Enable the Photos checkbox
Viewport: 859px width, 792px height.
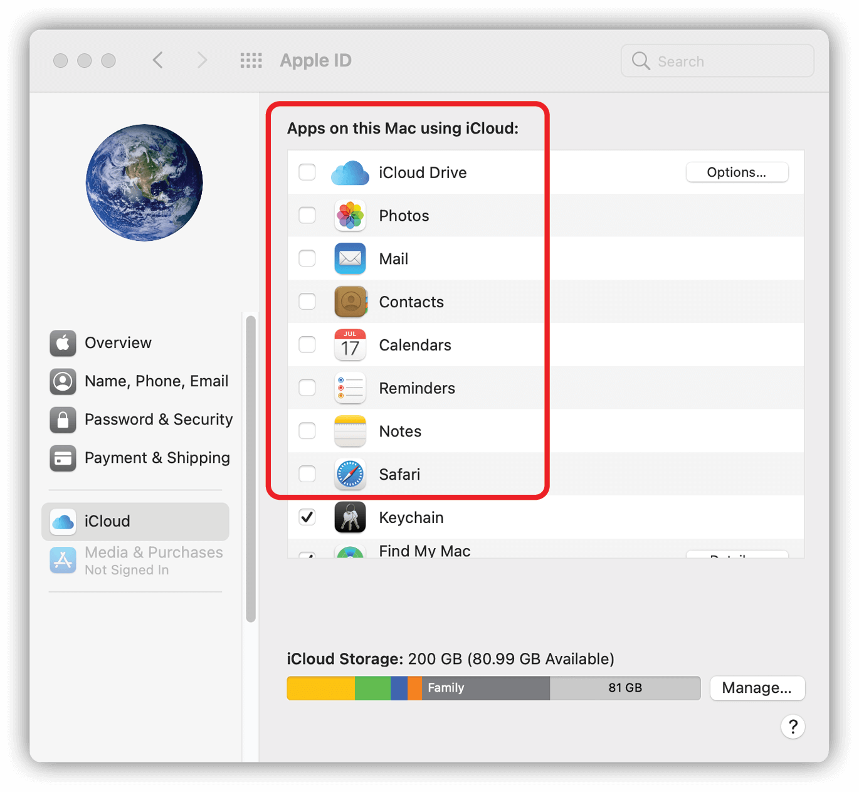[x=307, y=215]
